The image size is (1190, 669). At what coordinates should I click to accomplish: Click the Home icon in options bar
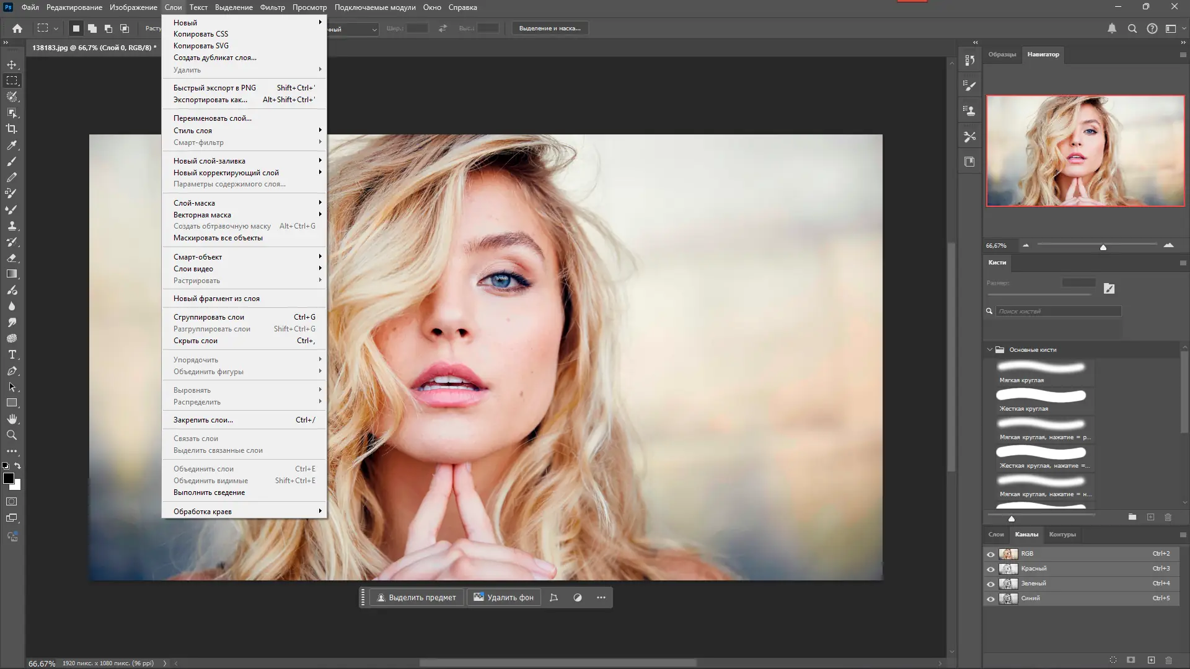coord(17,28)
